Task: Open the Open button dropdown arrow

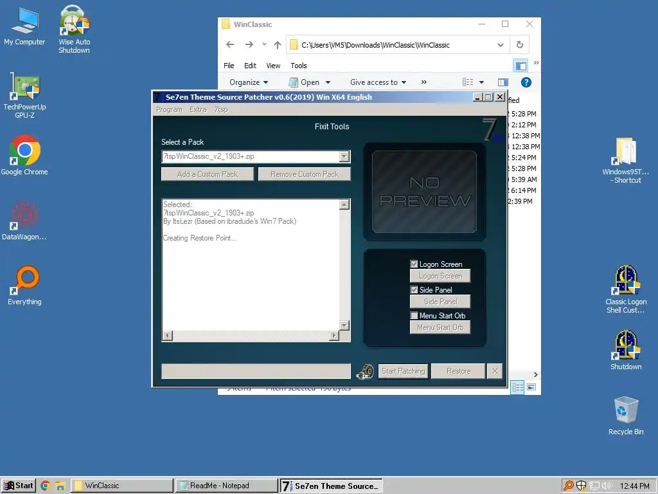Action: click(x=328, y=82)
